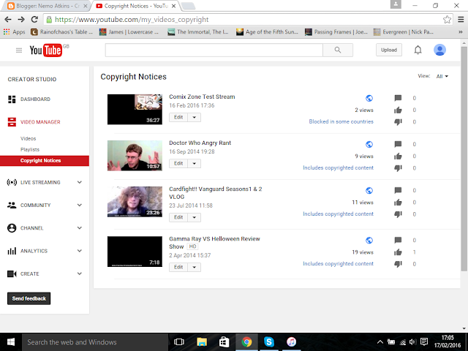Open the notifications bell

click(x=418, y=50)
